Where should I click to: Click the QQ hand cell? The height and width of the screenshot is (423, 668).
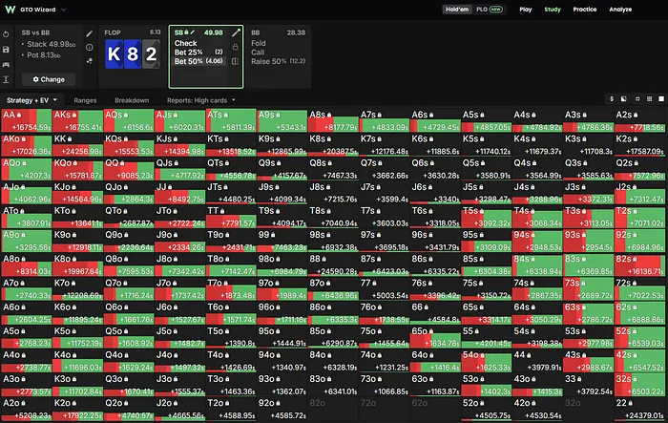tap(129, 169)
